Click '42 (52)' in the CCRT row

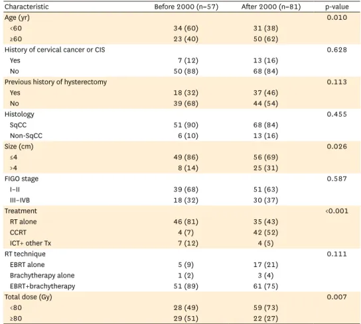265,233
